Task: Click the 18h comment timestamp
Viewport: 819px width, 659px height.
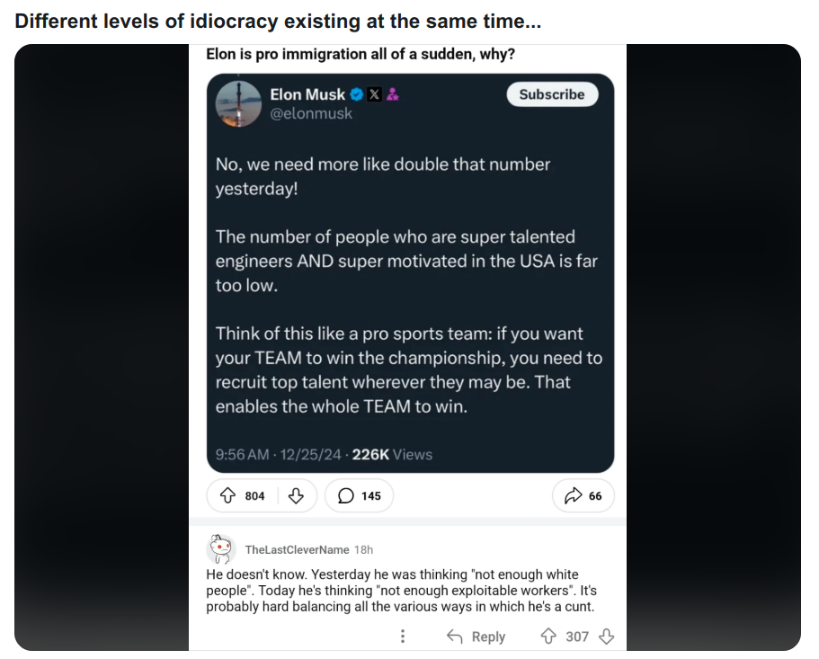Action: (x=363, y=549)
